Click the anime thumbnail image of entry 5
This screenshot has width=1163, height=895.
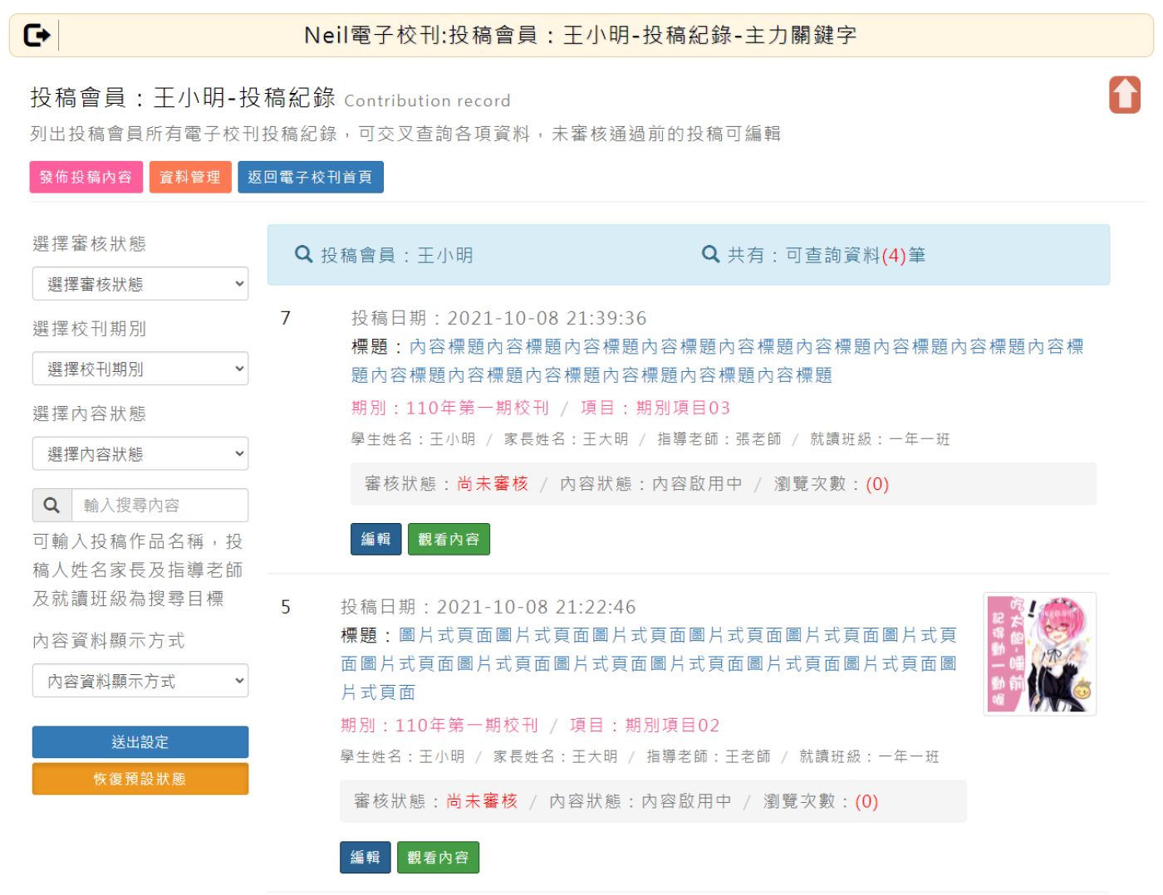1039,653
